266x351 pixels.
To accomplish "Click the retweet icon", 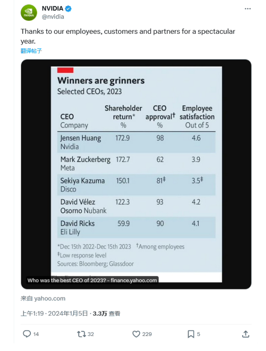I will point(82,334).
